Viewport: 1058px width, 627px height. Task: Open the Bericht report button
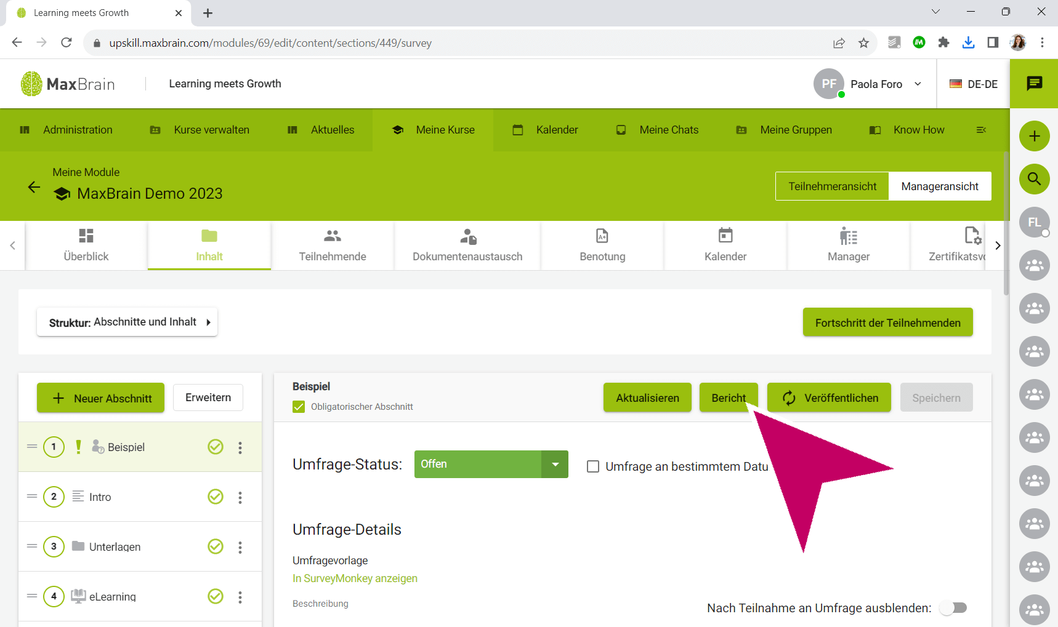pyautogui.click(x=729, y=397)
